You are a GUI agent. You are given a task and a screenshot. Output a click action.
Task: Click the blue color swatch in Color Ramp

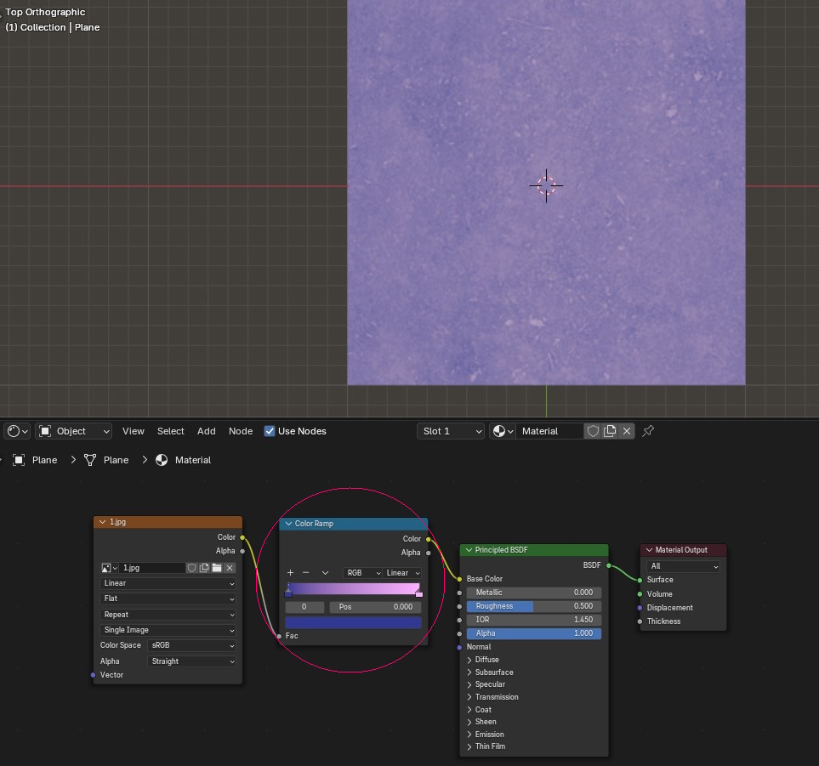pyautogui.click(x=353, y=622)
